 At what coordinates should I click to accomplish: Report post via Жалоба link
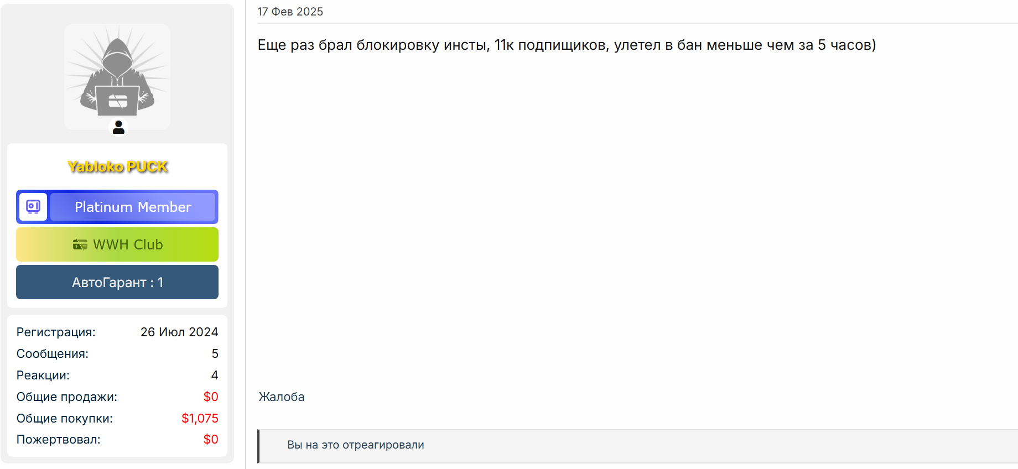(282, 397)
